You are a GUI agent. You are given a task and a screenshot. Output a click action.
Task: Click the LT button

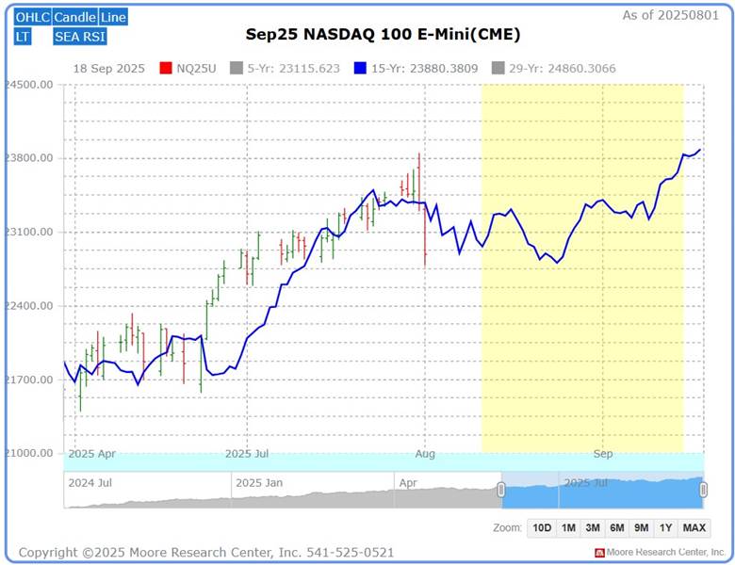pyautogui.click(x=23, y=37)
